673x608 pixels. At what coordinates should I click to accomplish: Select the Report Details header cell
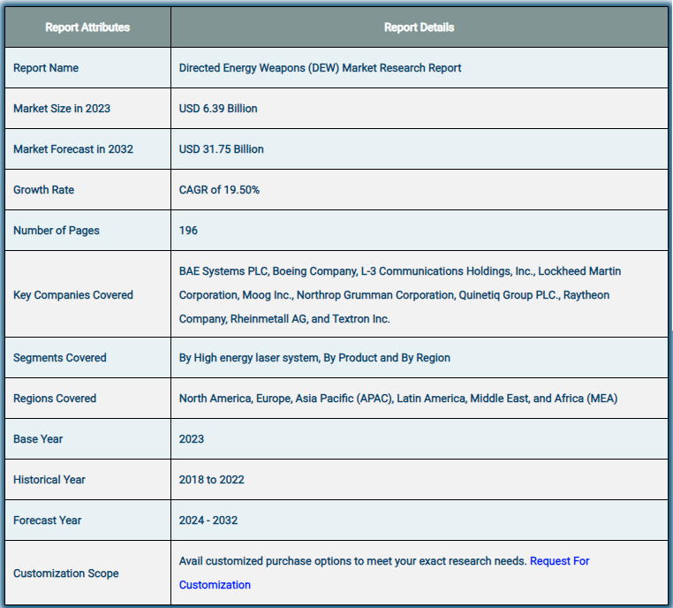click(x=419, y=27)
